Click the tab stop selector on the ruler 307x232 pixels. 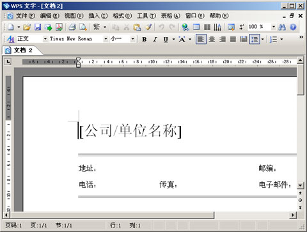tap(8, 62)
